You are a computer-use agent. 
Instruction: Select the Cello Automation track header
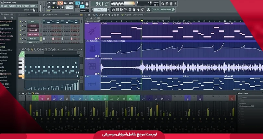click(93, 48)
